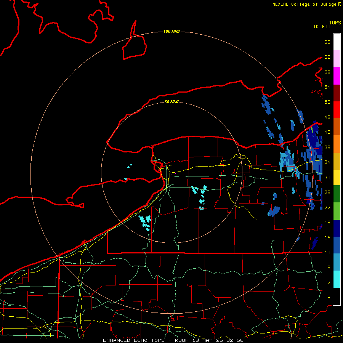Click the K FT units label
The width and height of the screenshot is (343, 343).
click(x=322, y=26)
